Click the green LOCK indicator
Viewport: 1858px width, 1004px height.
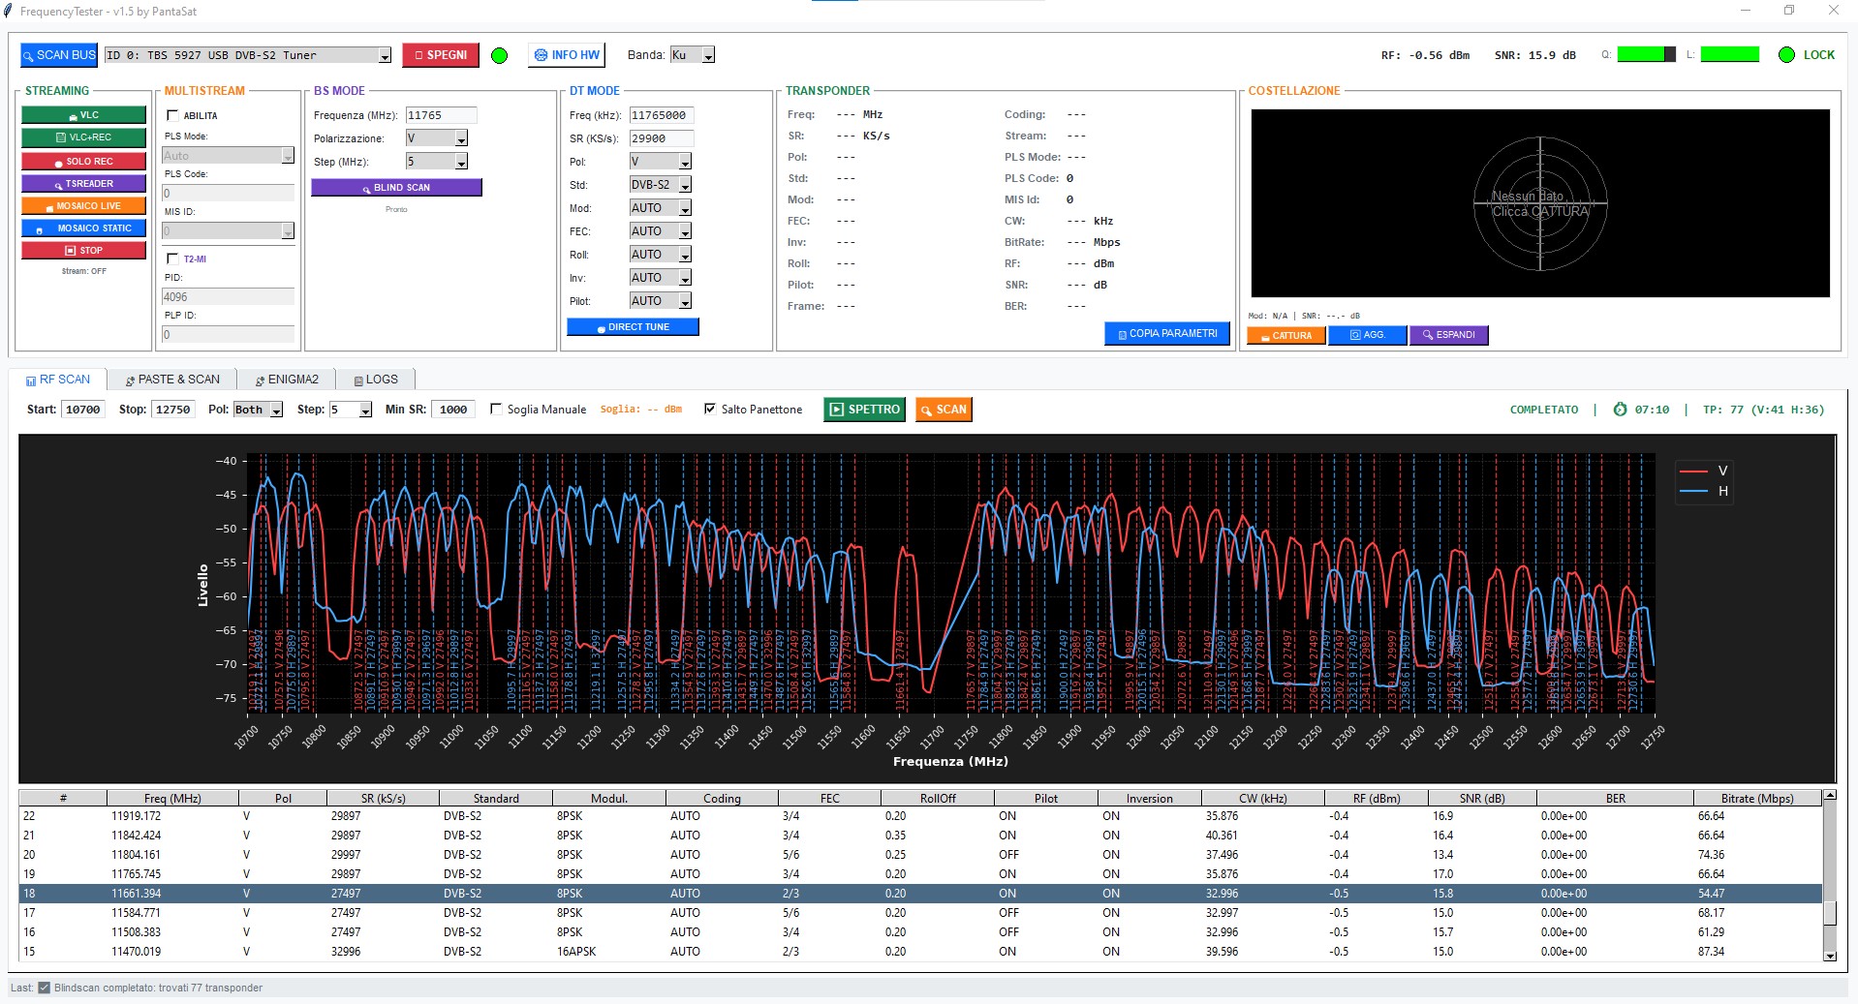(x=1787, y=55)
